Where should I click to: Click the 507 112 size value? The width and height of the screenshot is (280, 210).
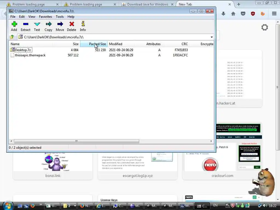(x=73, y=55)
